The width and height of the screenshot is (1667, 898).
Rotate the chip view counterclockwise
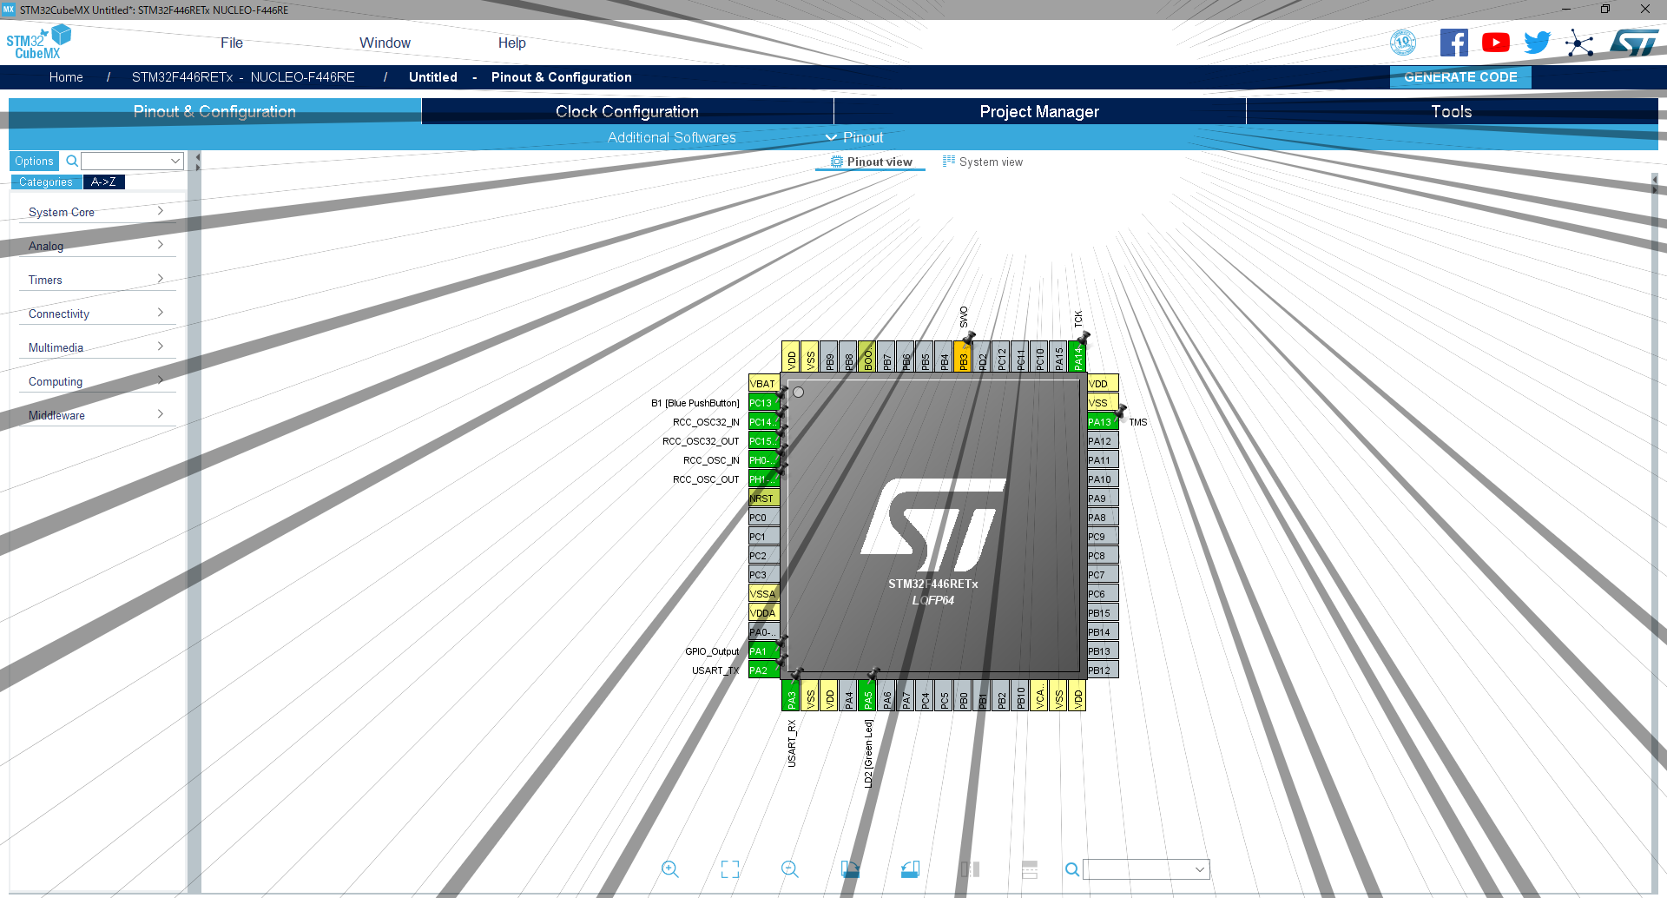coord(910,868)
